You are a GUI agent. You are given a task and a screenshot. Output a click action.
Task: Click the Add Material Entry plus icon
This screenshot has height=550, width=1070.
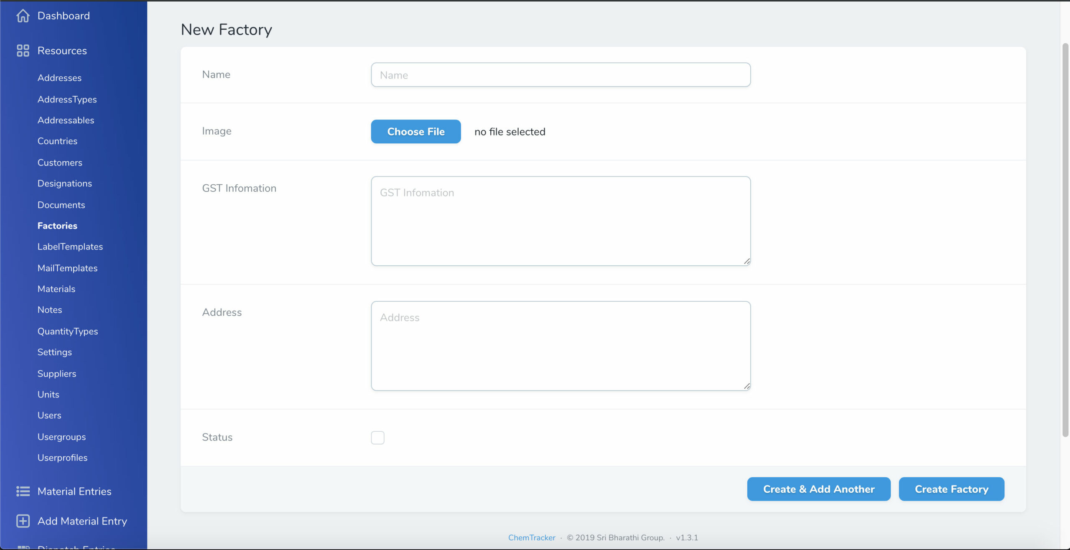point(23,521)
